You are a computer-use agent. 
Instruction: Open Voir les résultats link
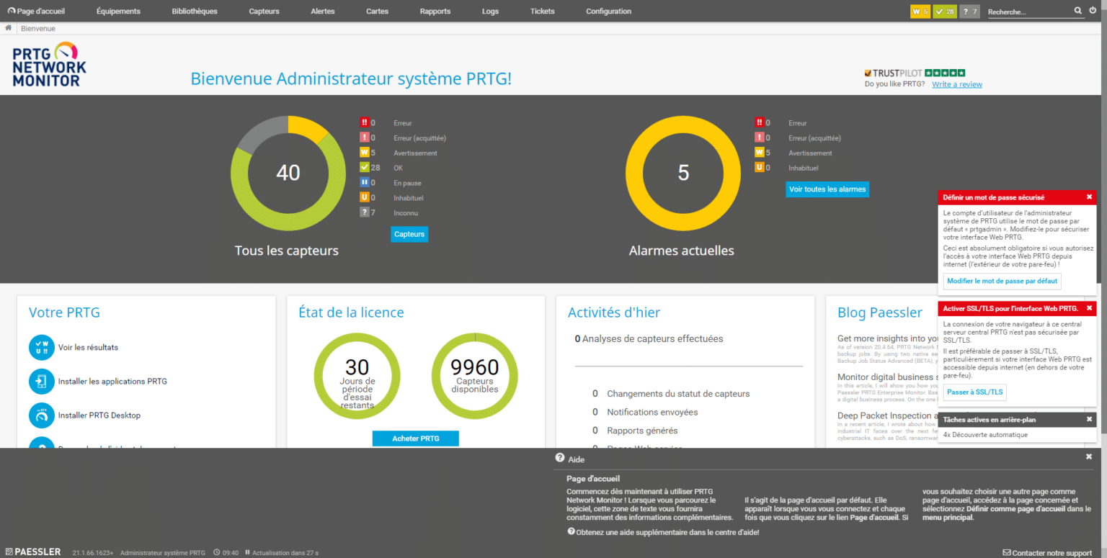(x=88, y=348)
